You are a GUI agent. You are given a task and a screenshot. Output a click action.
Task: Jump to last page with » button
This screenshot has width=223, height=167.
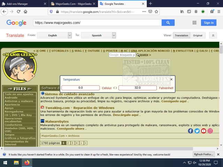[85, 143]
